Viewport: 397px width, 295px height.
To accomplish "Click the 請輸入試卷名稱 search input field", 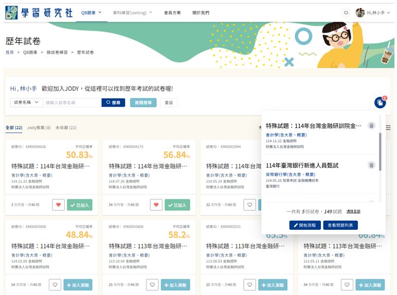I will point(72,103).
